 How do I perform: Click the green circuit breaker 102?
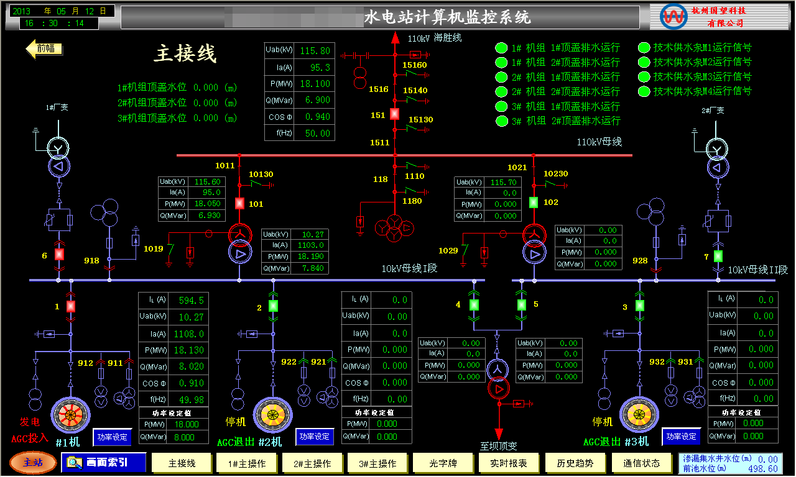pyautogui.click(x=534, y=202)
